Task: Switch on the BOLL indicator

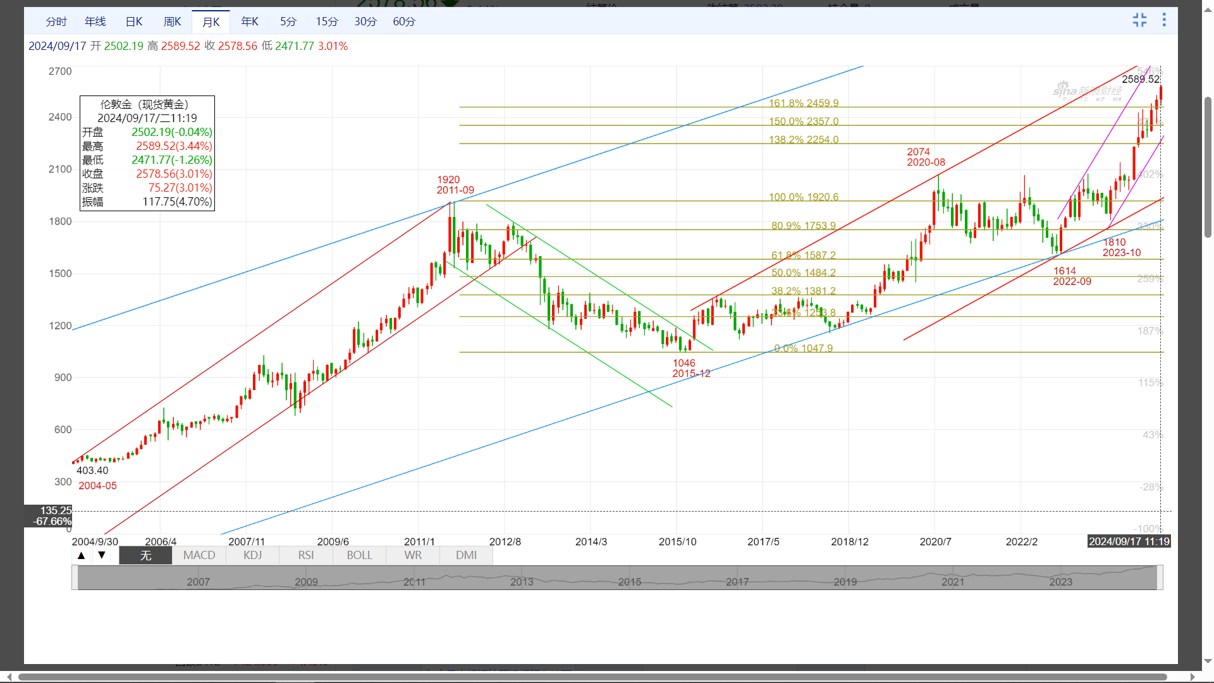Action: pyautogui.click(x=359, y=555)
